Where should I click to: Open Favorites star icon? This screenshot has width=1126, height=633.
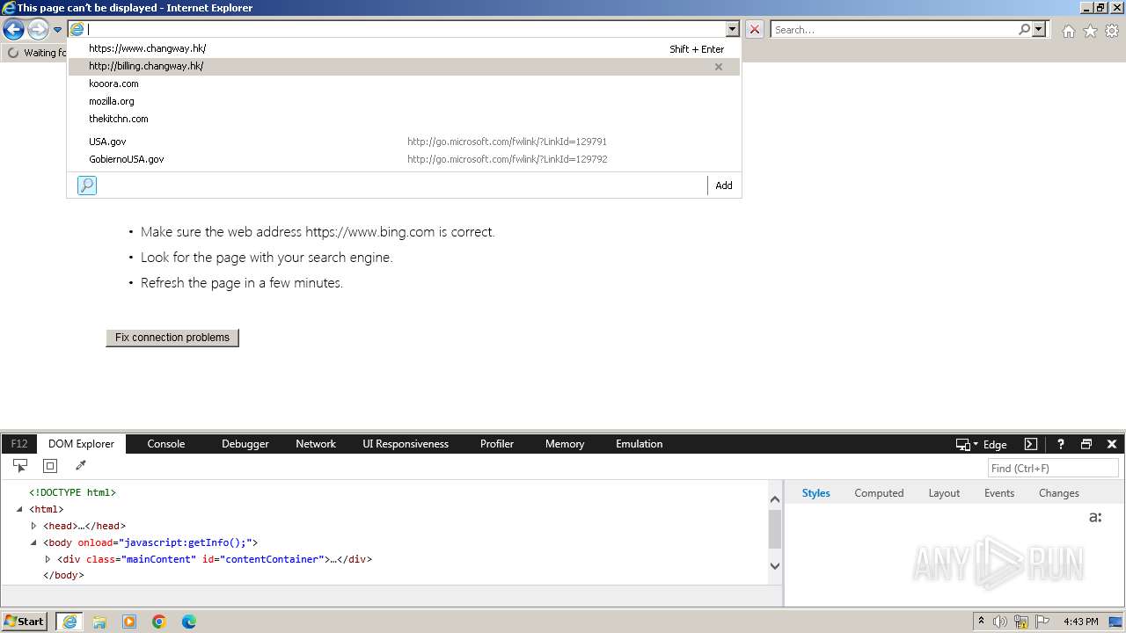point(1090,31)
